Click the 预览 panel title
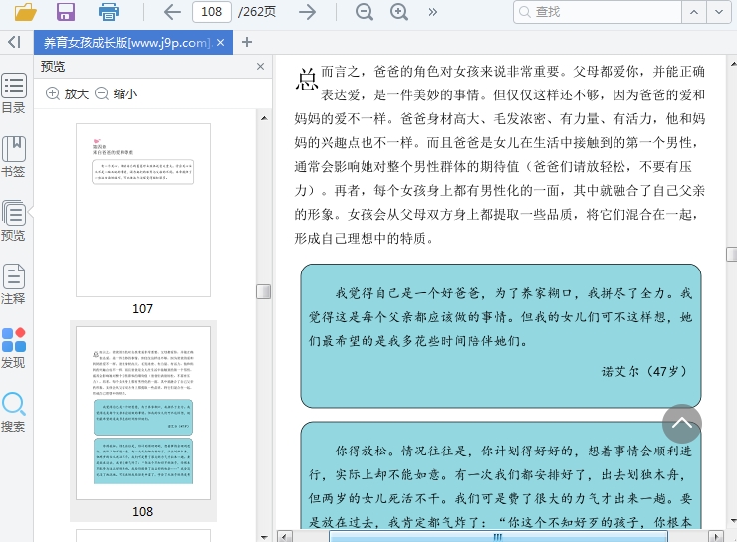The width and height of the screenshot is (737, 542). (x=52, y=67)
